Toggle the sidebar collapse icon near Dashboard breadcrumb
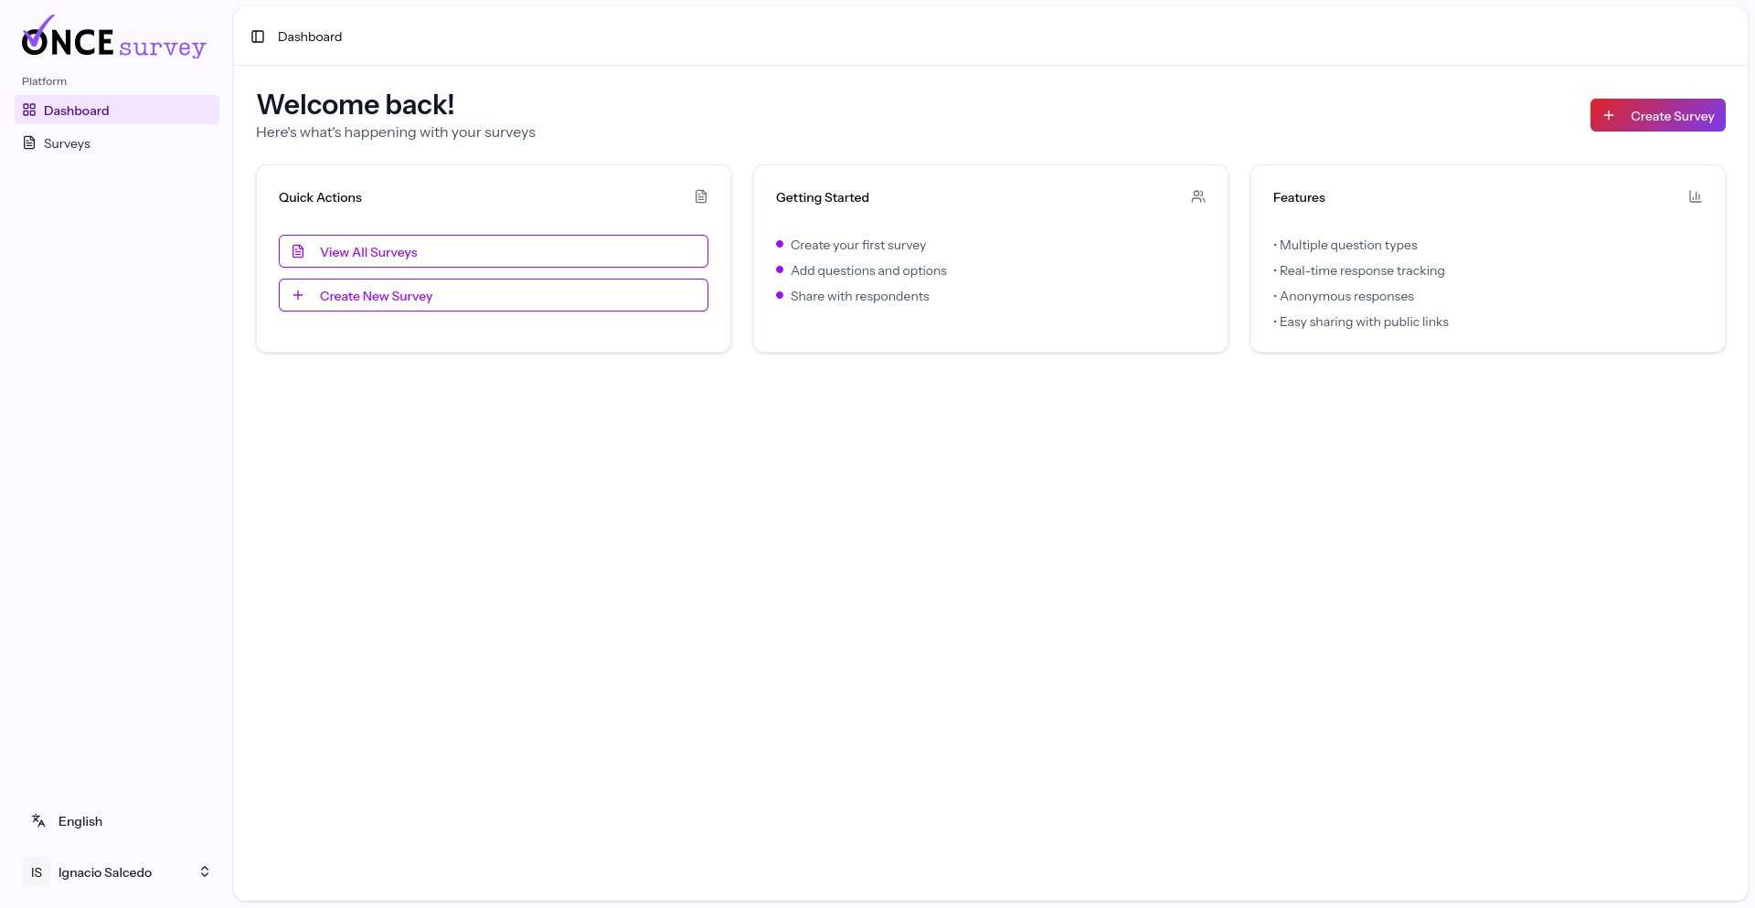Screen dimensions: 1755x908 [257, 37]
